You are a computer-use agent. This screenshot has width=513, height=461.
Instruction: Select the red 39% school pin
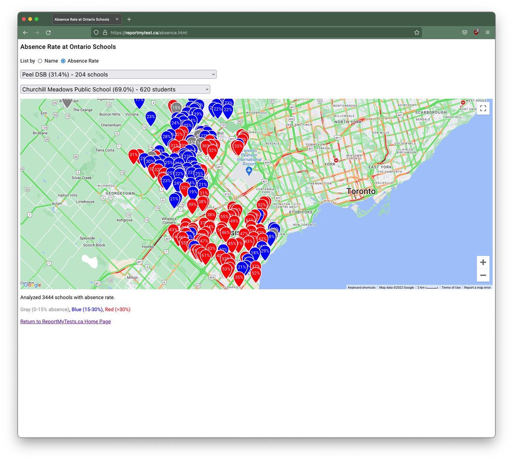192,205
